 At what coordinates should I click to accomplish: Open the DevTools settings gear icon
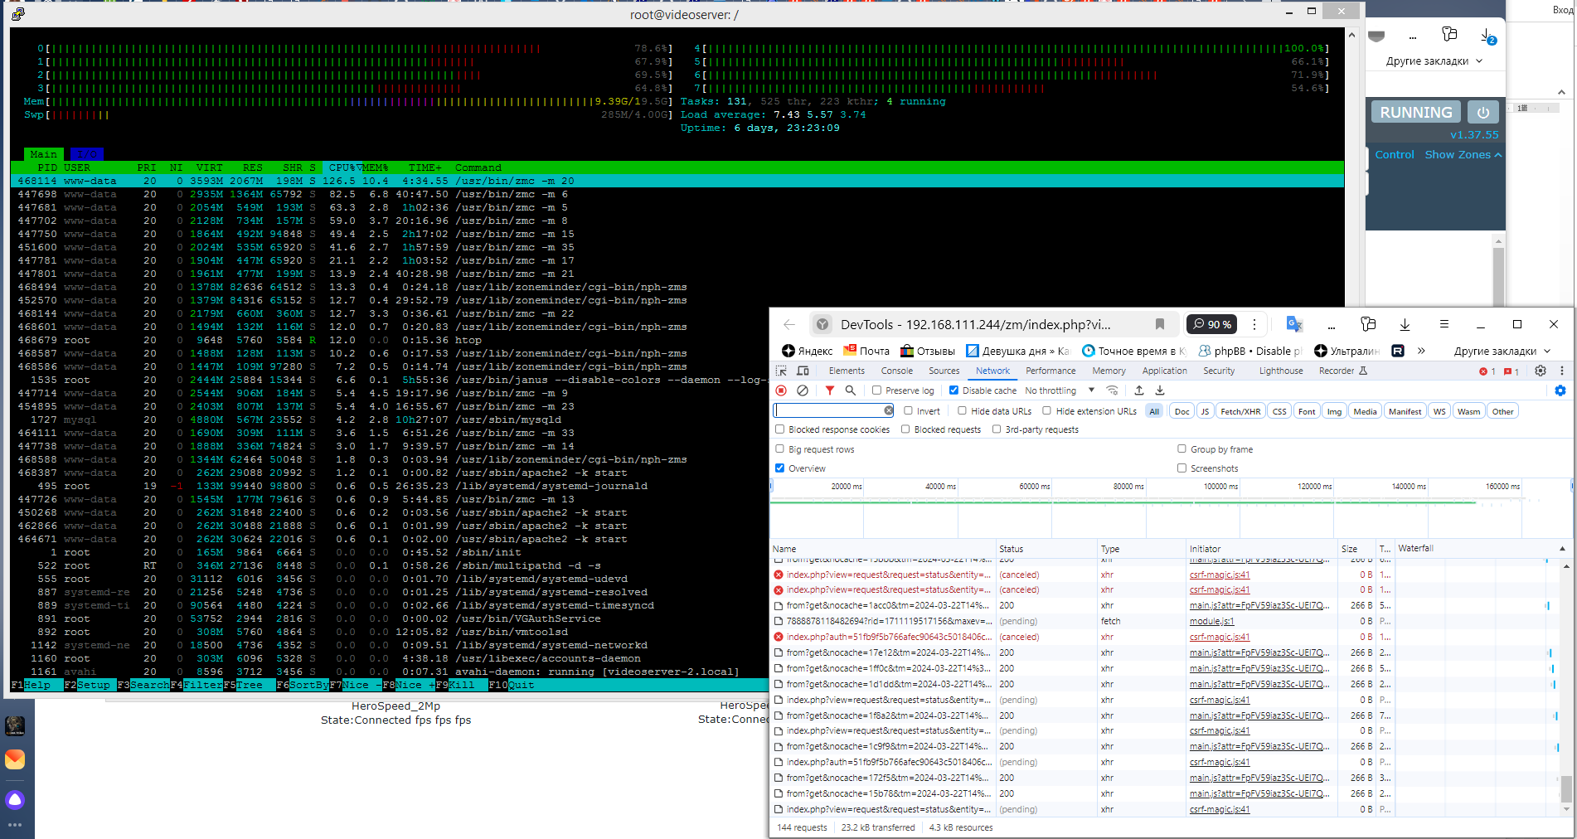1541,371
